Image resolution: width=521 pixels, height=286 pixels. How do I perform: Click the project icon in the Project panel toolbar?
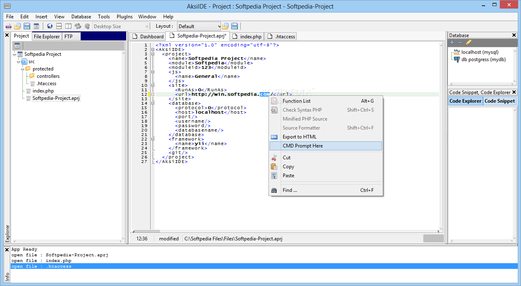coord(18,46)
